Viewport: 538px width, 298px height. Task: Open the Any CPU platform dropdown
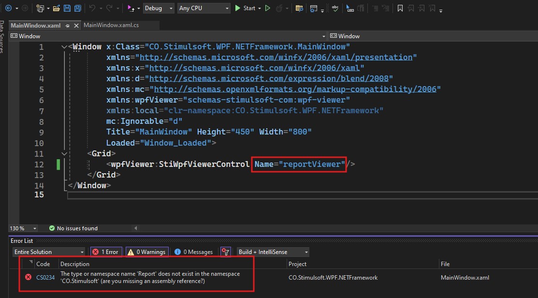(x=204, y=8)
